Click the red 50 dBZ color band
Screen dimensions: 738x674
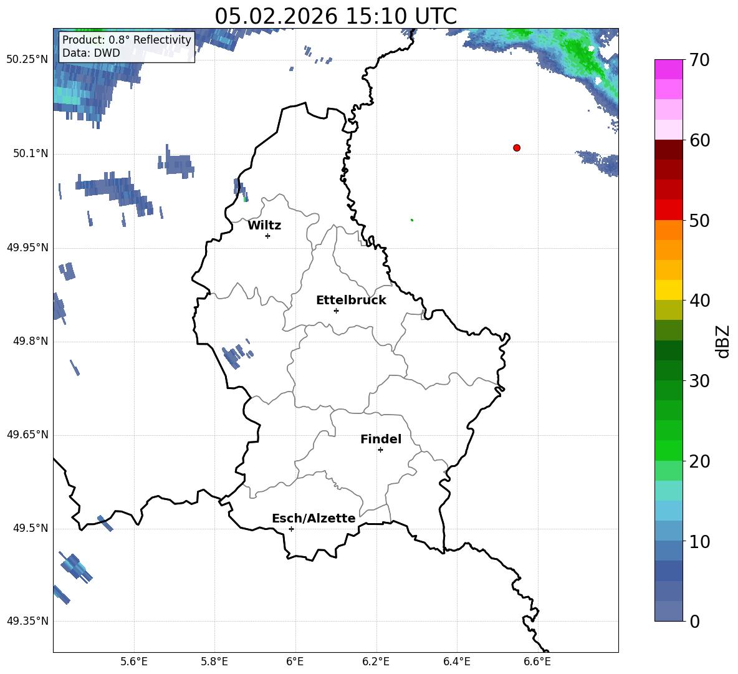pos(668,210)
